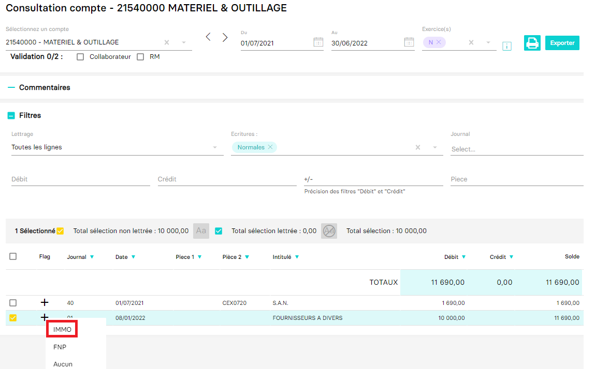
Task: Click the crossed-out Aa delettrage button
Action: (329, 230)
